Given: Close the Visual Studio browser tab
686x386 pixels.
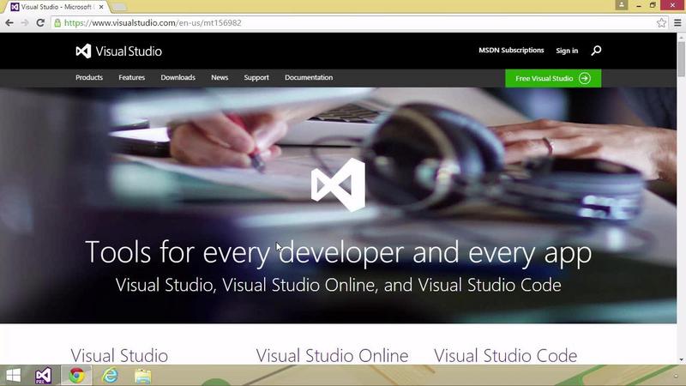Looking at the screenshot, I should tap(101, 7).
